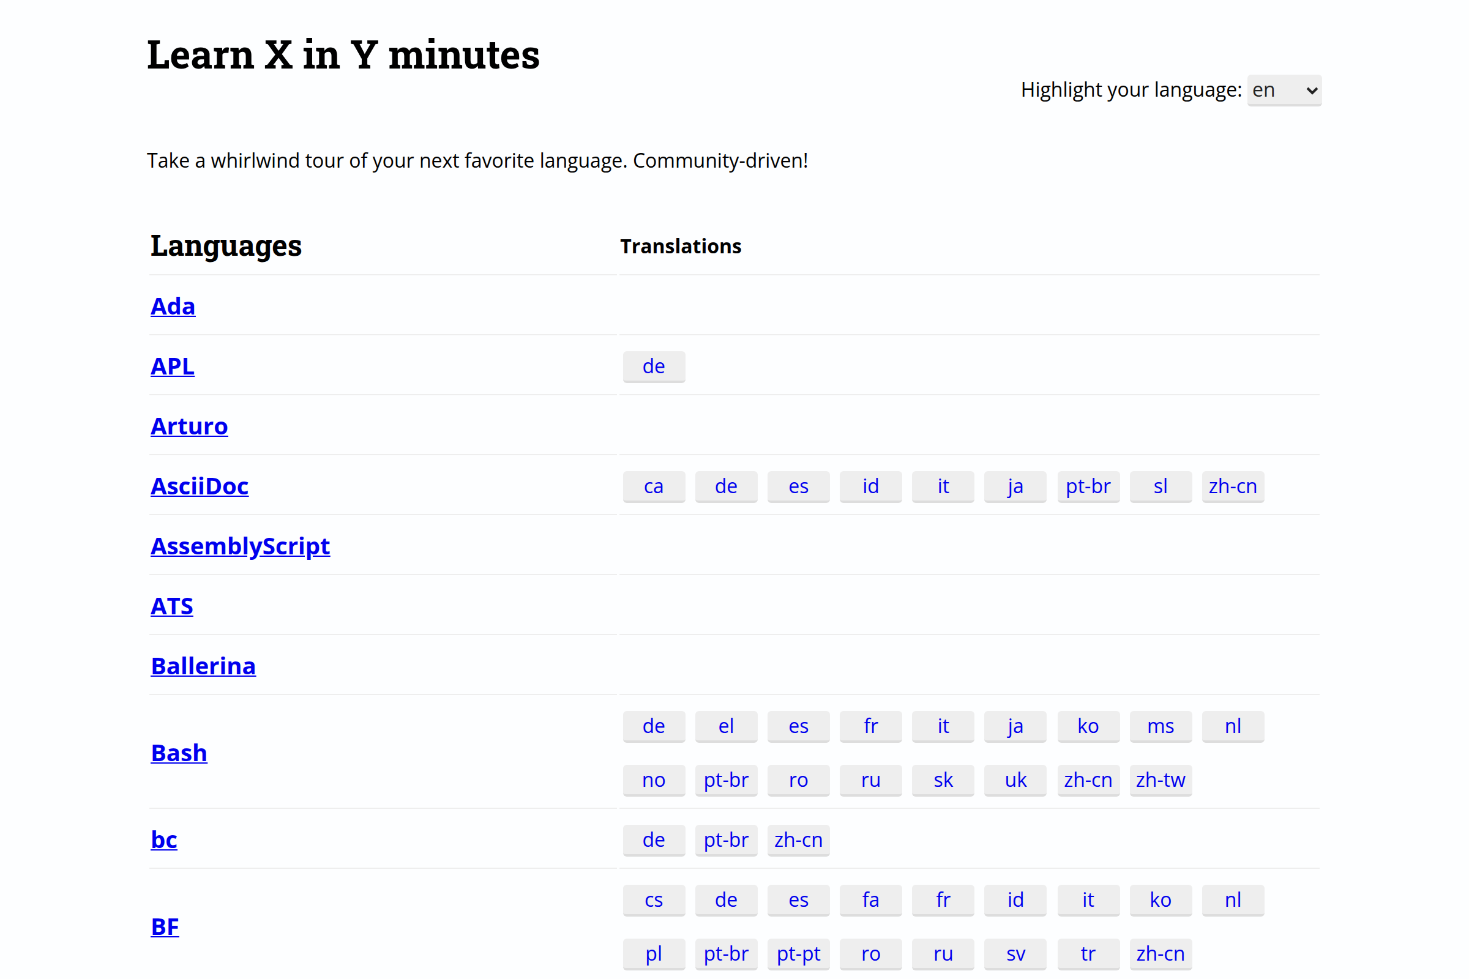The width and height of the screenshot is (1469, 979).
Task: Click the Learn X in Y minutes title
Action: point(343,54)
